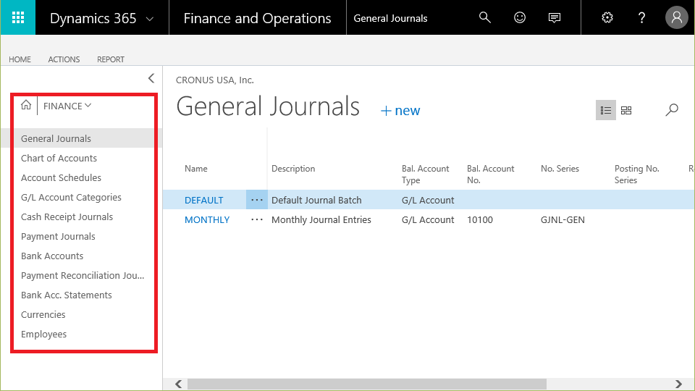Open the DEFAULT journal batch link
Viewport: 695px width, 391px height.
point(204,200)
